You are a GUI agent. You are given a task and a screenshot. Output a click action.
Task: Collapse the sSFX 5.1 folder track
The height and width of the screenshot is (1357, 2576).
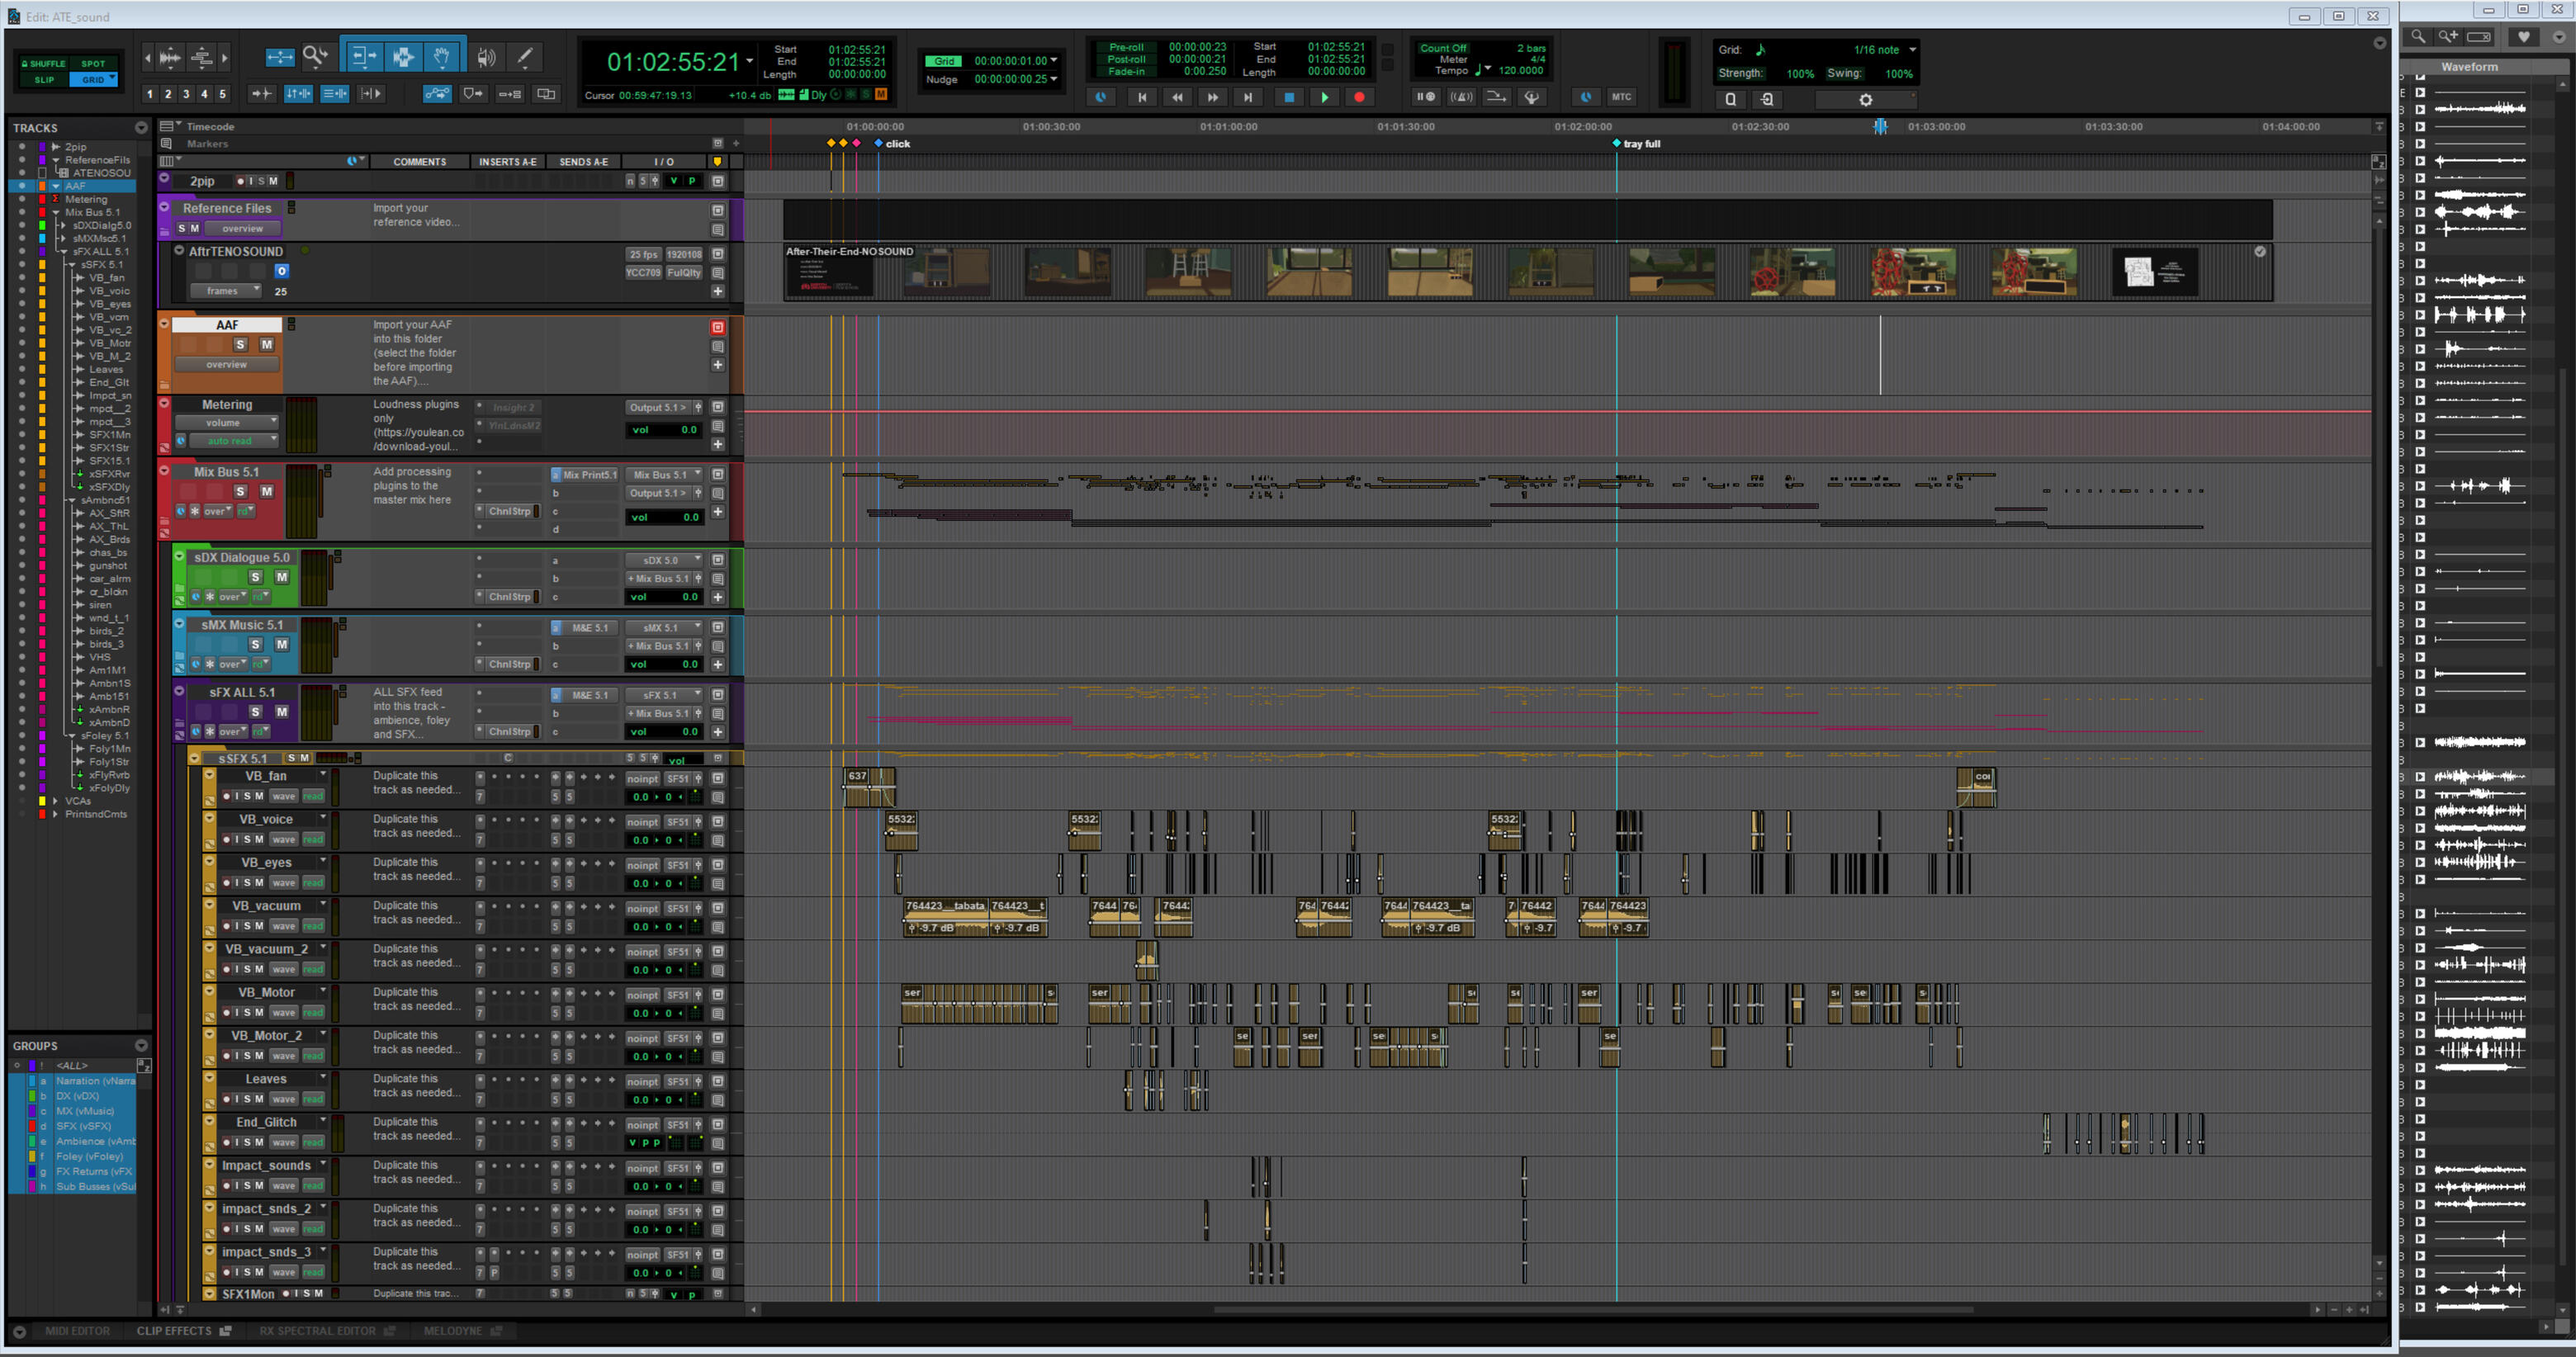pos(195,758)
